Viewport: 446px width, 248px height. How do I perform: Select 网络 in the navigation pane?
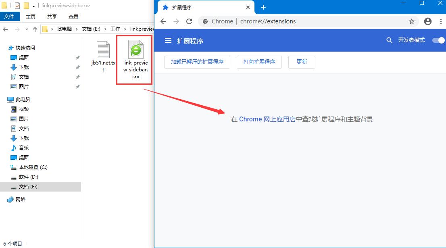(21, 199)
